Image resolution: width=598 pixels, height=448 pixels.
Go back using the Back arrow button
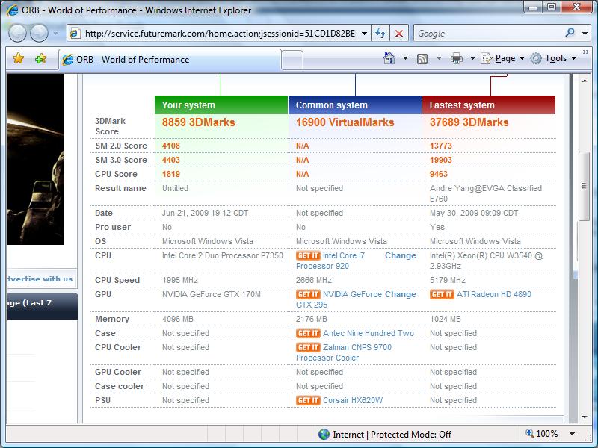tap(17, 33)
